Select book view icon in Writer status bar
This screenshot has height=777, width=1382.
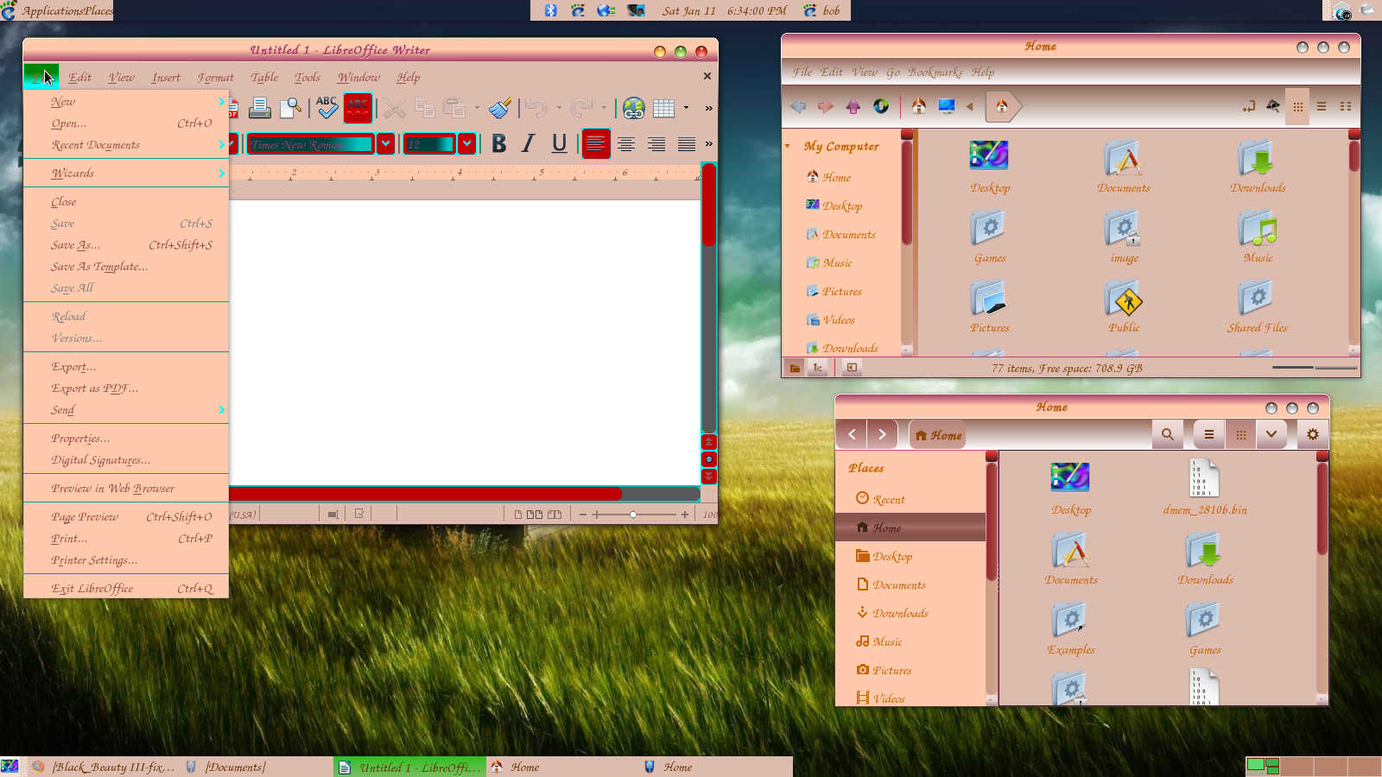click(555, 515)
